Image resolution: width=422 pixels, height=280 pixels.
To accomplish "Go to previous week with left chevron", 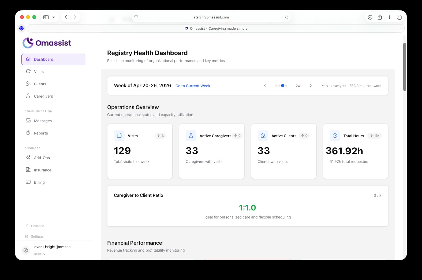I will (x=265, y=86).
